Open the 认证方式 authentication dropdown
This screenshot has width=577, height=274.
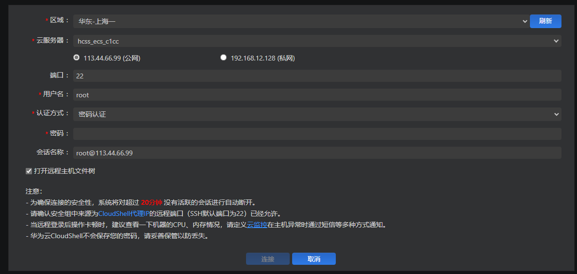click(x=317, y=114)
